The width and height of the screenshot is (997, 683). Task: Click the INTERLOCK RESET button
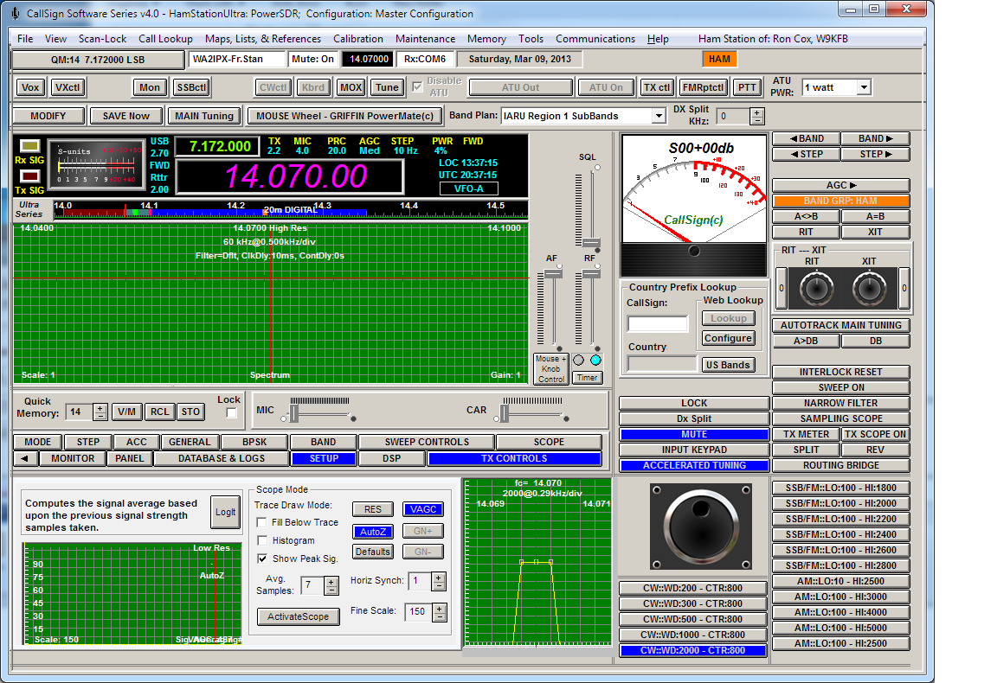pos(840,373)
